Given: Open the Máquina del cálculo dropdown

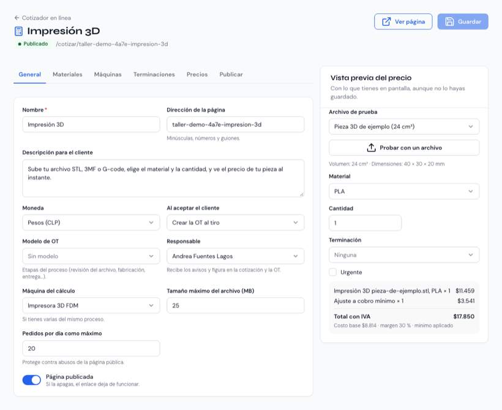Looking at the screenshot, I should [x=91, y=305].
